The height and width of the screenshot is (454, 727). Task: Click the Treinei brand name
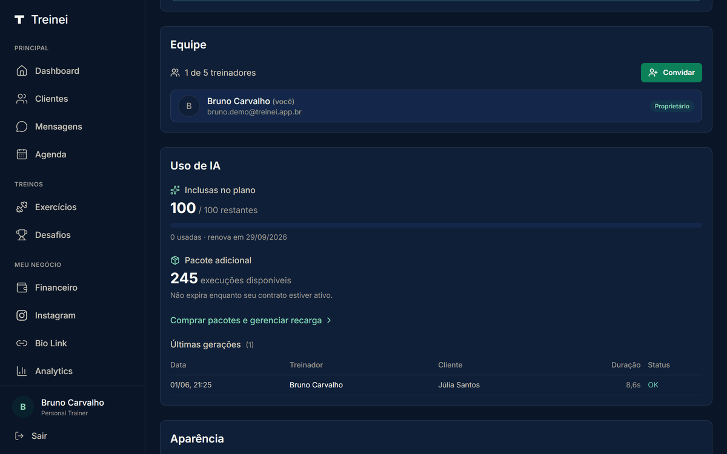[50, 19]
